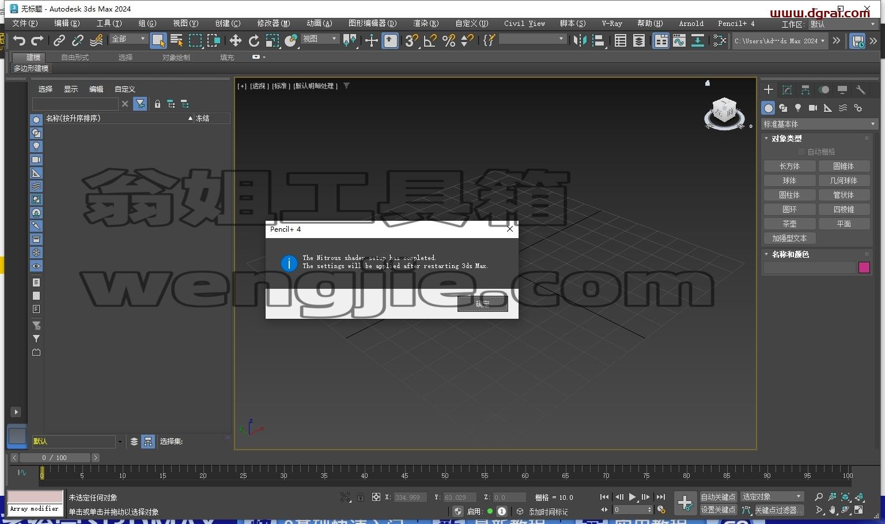The image size is (885, 524).
Task: Open the 视图 reference coordinate dropdown
Action: [x=320, y=39]
